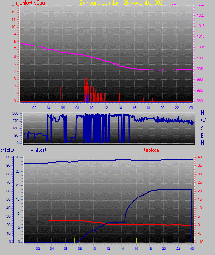The width and height of the screenshot is (215, 255).
Task: Click the 20 hour label under the bottom graph
Action: [x=164, y=249]
